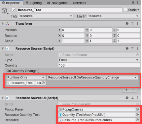
Task: Open Resource Source (Script) presets icon
Action: pyautogui.click(x=132, y=48)
